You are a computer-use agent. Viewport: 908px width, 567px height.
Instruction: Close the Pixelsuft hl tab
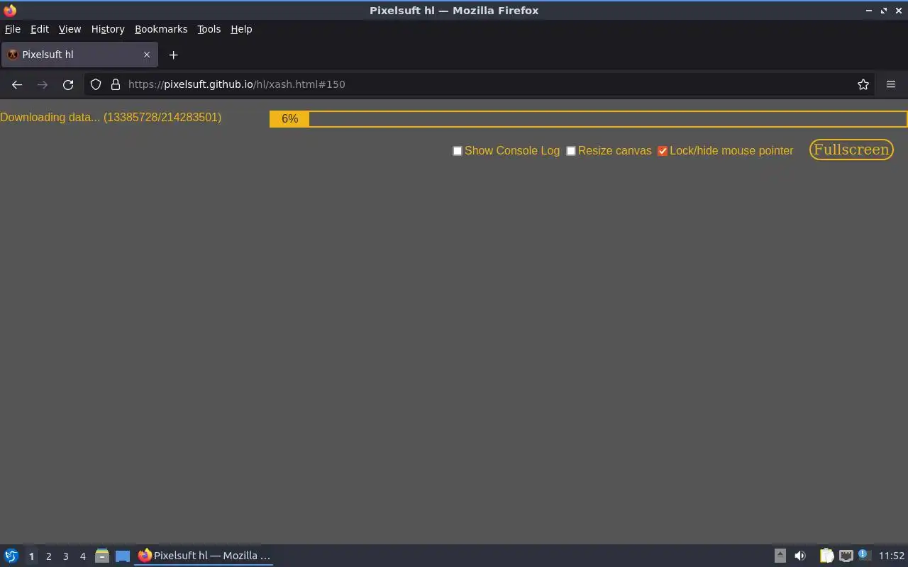(x=147, y=55)
